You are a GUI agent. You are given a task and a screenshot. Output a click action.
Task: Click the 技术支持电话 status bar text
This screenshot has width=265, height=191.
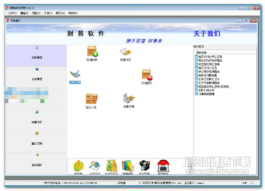[71, 183]
